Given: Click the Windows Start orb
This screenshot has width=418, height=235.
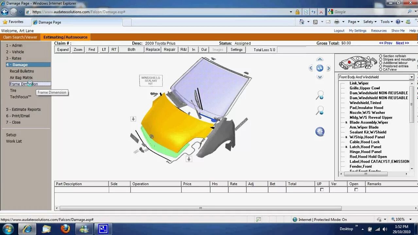Looking at the screenshot, I should pos(8,229).
